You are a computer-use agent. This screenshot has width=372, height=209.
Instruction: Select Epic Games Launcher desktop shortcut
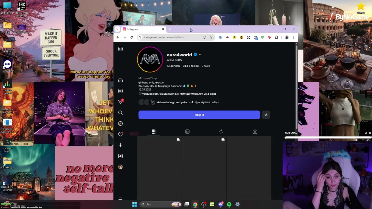(22, 9)
